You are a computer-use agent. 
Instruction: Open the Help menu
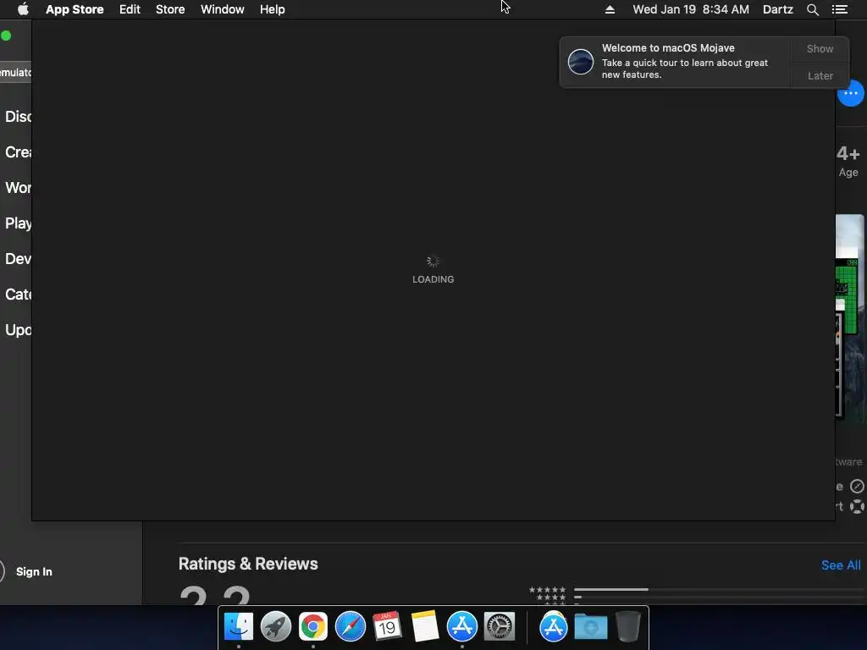(x=273, y=9)
